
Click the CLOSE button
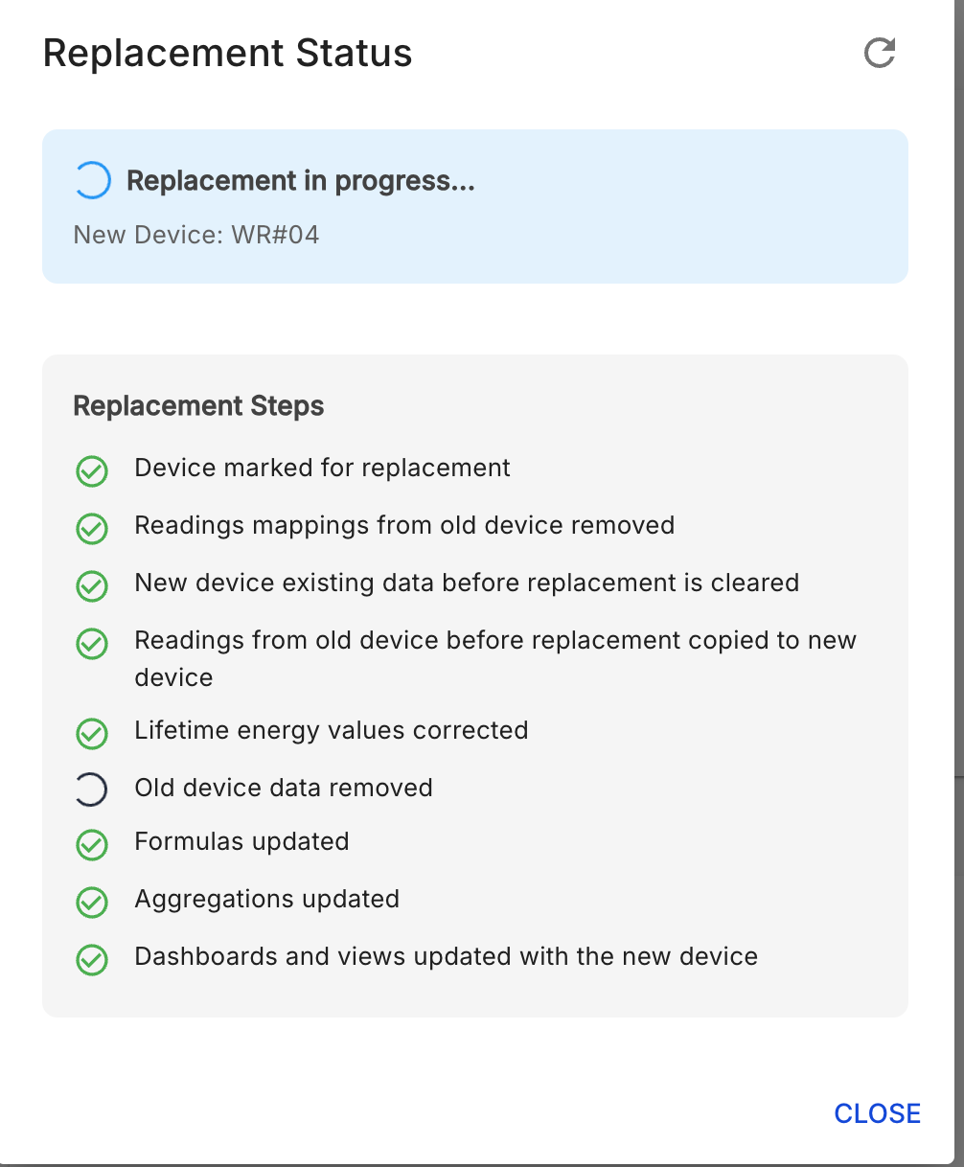877,1113
